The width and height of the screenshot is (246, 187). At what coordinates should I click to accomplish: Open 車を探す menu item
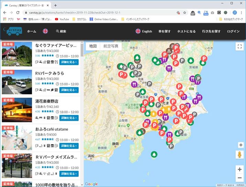tap(164, 31)
